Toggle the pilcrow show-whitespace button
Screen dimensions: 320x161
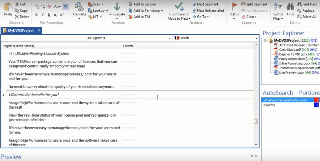click(x=65, y=7)
